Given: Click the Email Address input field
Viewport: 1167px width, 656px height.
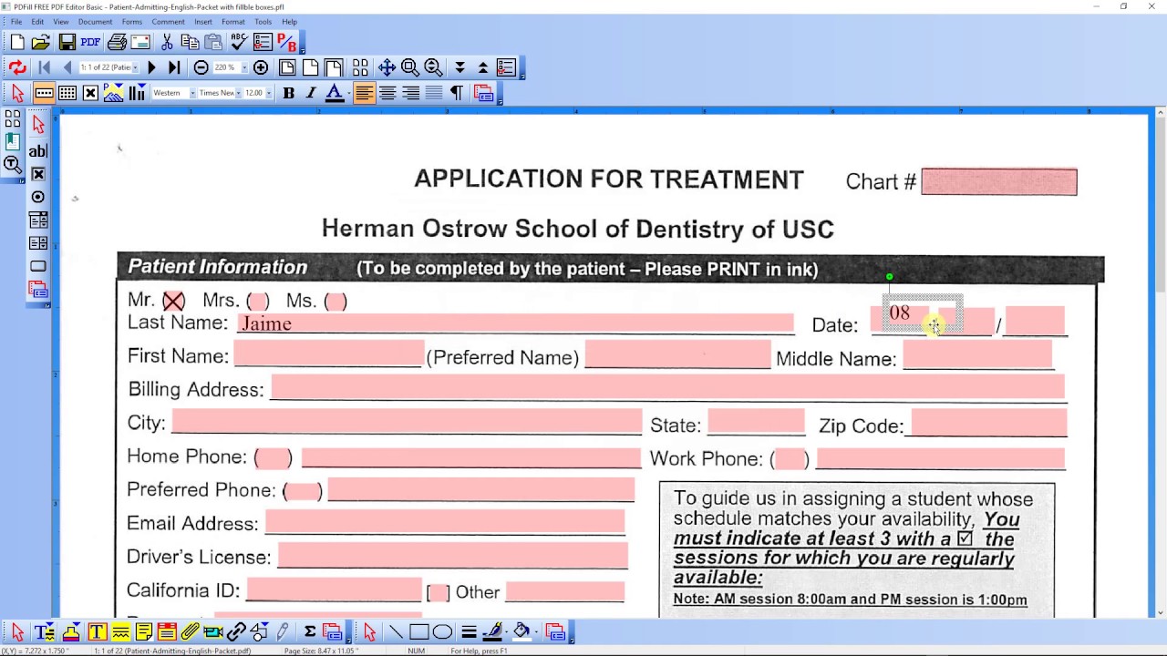Looking at the screenshot, I should (445, 521).
